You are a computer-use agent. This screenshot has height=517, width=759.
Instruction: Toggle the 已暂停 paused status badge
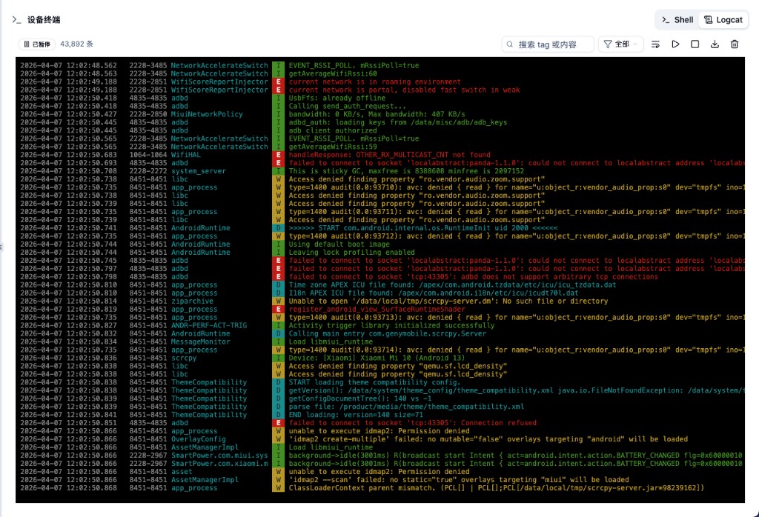tap(36, 44)
